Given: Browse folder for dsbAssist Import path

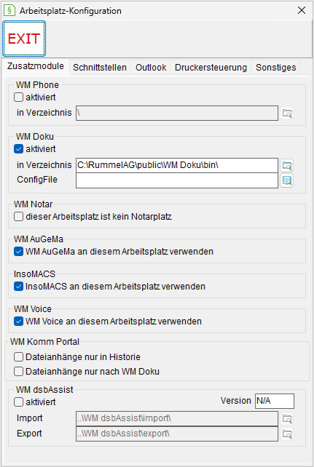Looking at the screenshot, I should click(x=287, y=419).
